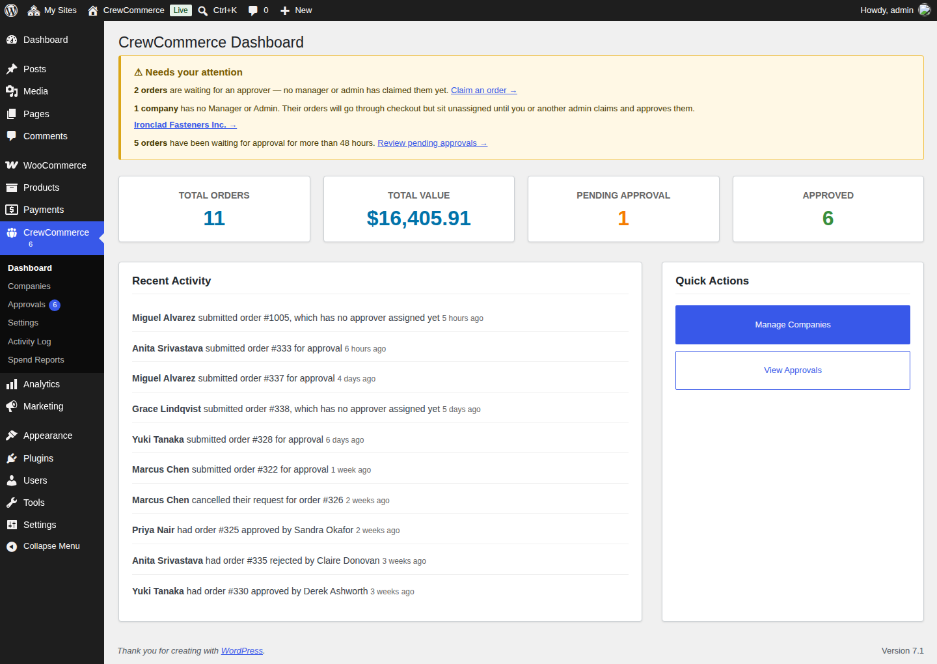Click the Pages icon in sidebar
The height and width of the screenshot is (664, 937).
point(12,114)
